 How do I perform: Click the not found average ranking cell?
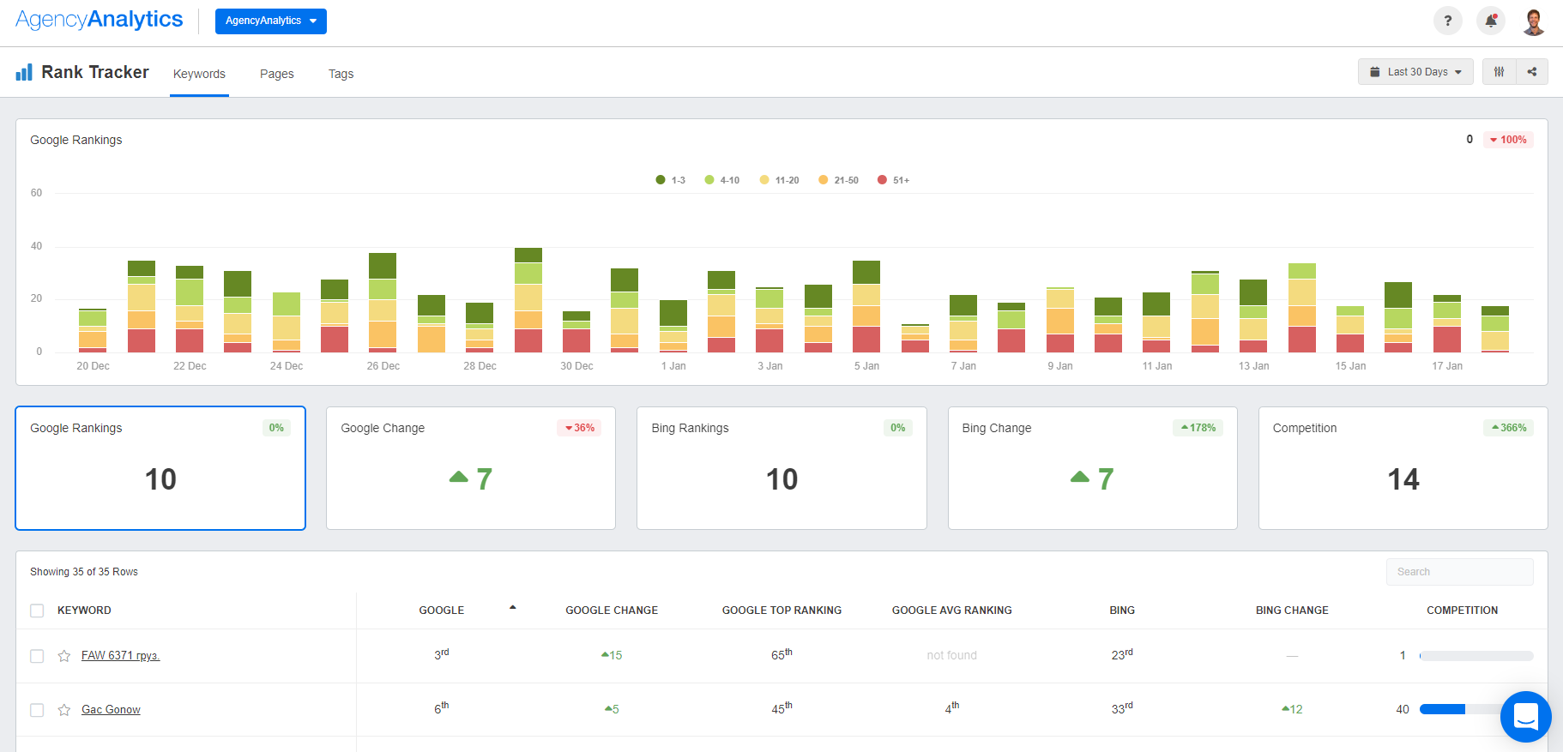(951, 655)
